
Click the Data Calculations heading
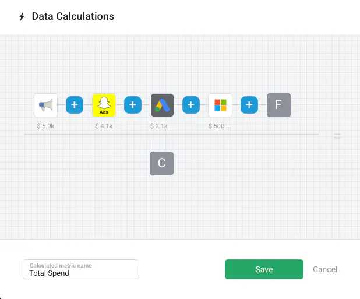click(x=73, y=16)
